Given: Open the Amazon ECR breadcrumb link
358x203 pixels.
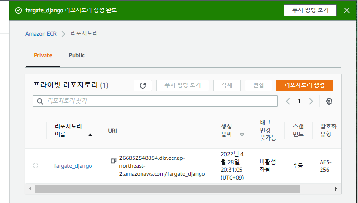Looking at the screenshot, I should point(41,34).
